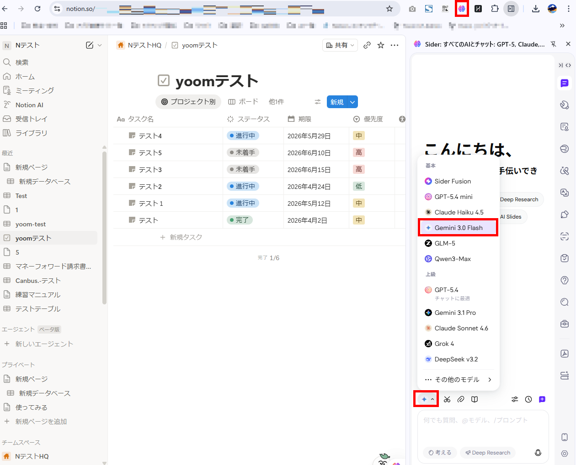Expand the 新規 button dropdown arrow

(352, 102)
